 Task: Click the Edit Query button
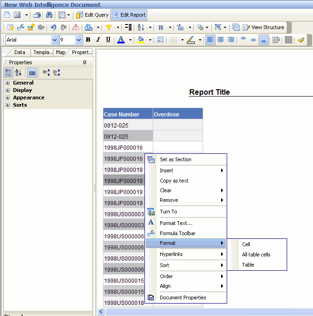point(92,15)
